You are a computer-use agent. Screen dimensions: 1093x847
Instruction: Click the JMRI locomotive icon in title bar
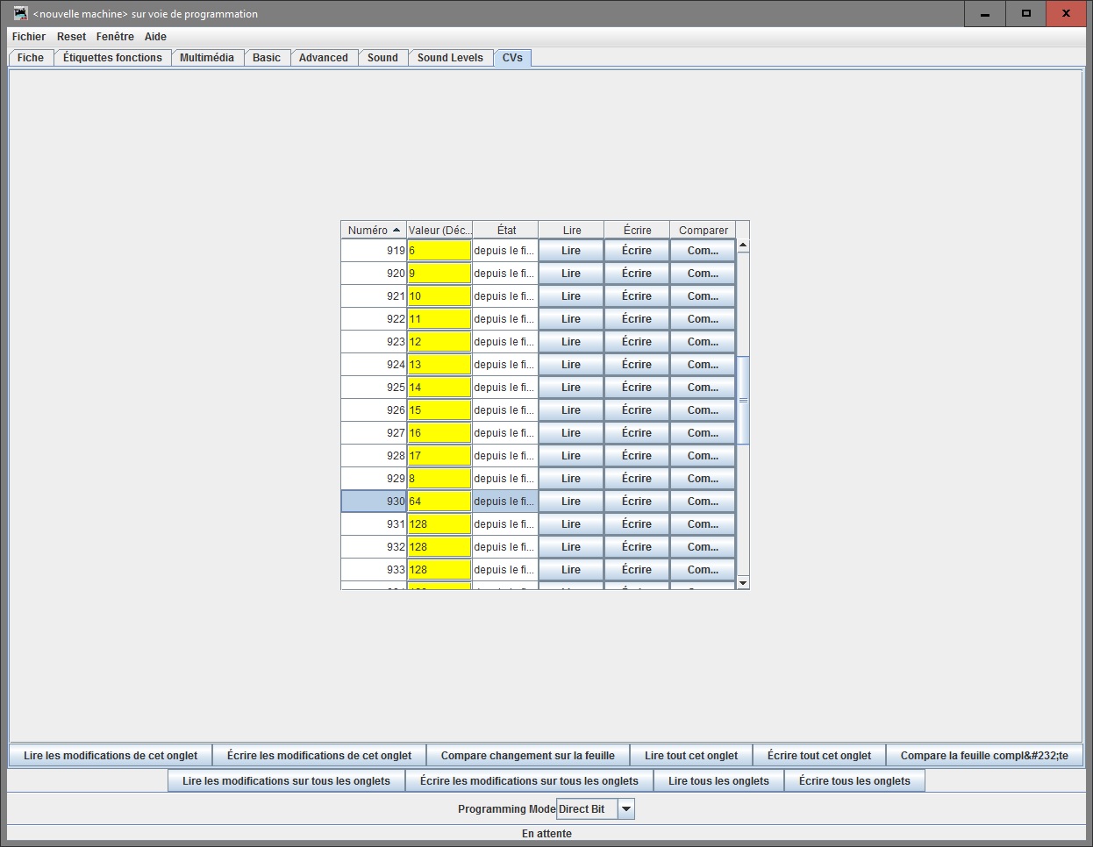21,13
